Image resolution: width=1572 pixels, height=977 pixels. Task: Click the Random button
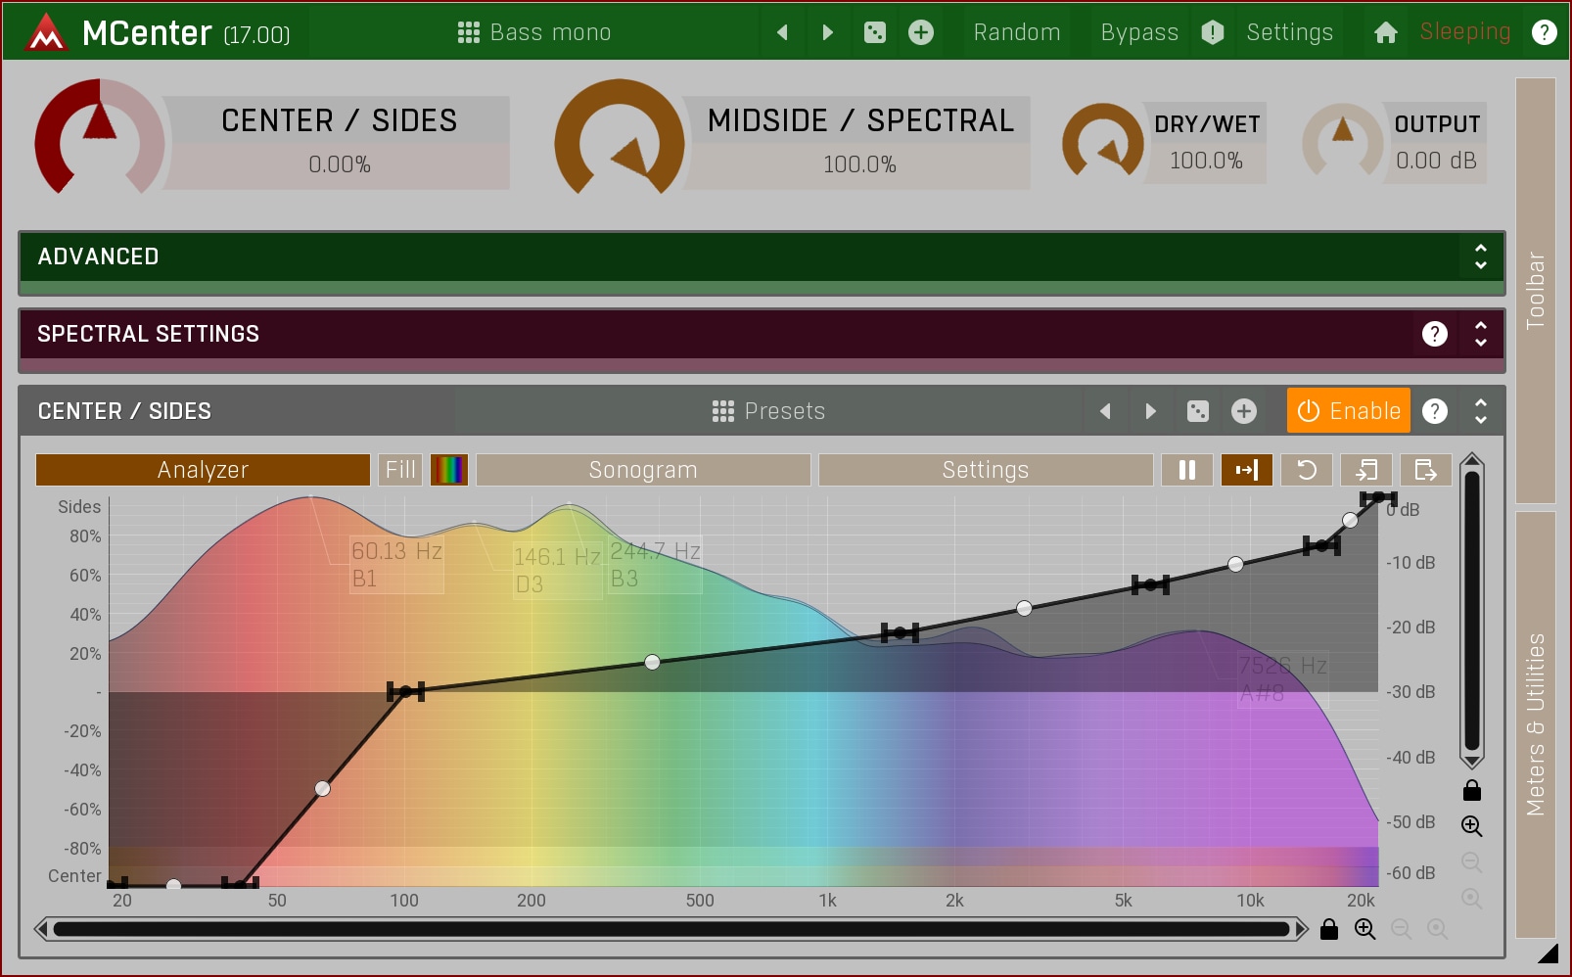1016,32
